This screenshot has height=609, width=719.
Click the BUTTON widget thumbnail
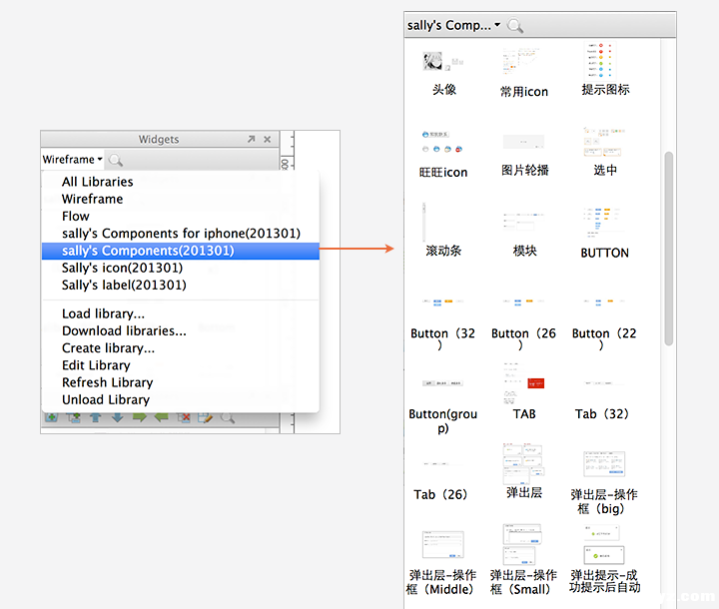[x=605, y=224]
